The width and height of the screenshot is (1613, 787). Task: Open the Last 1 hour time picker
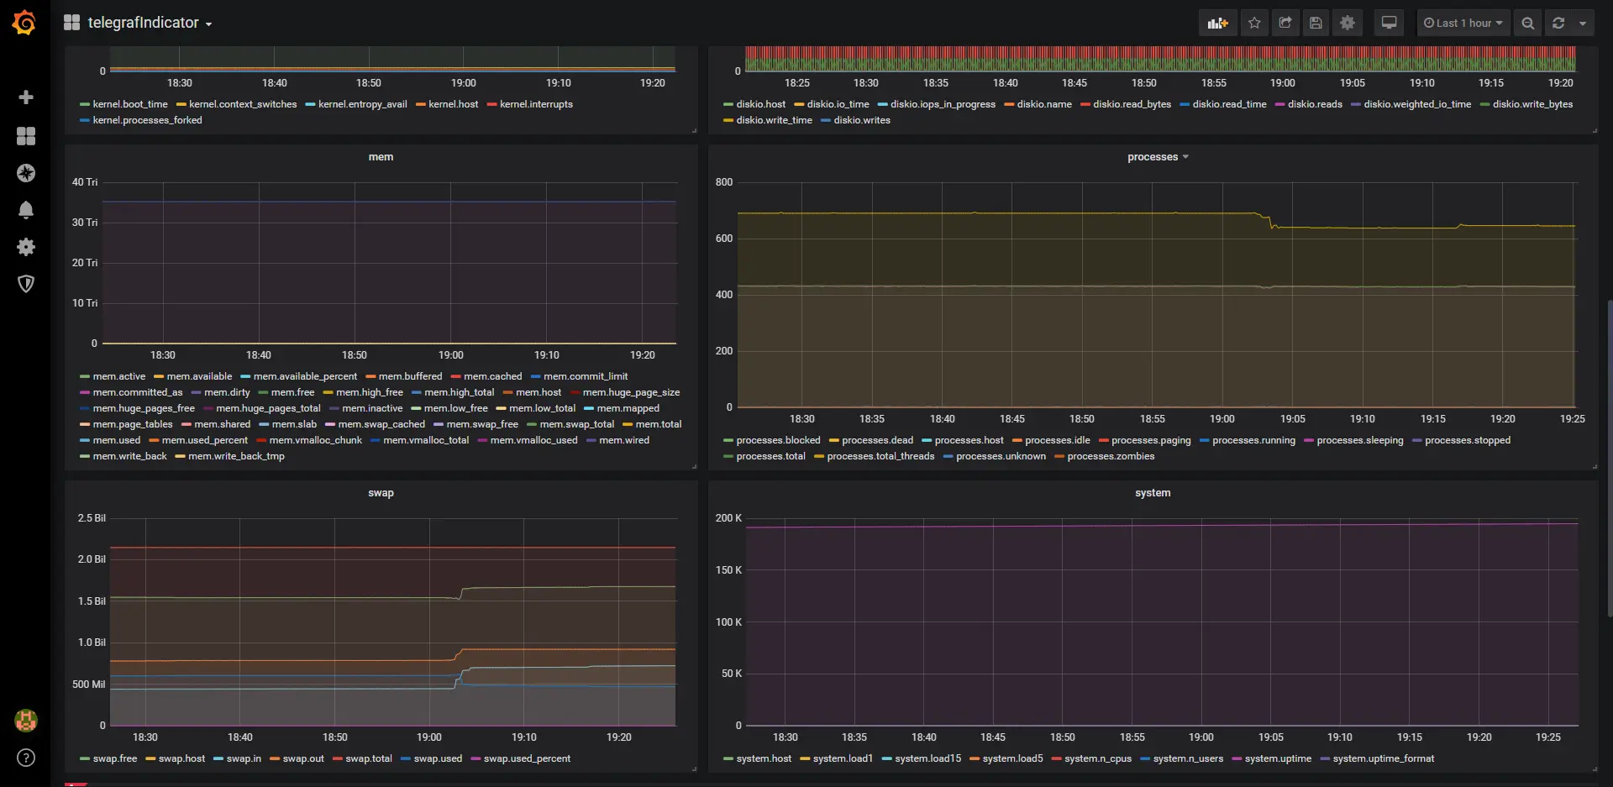click(x=1463, y=23)
